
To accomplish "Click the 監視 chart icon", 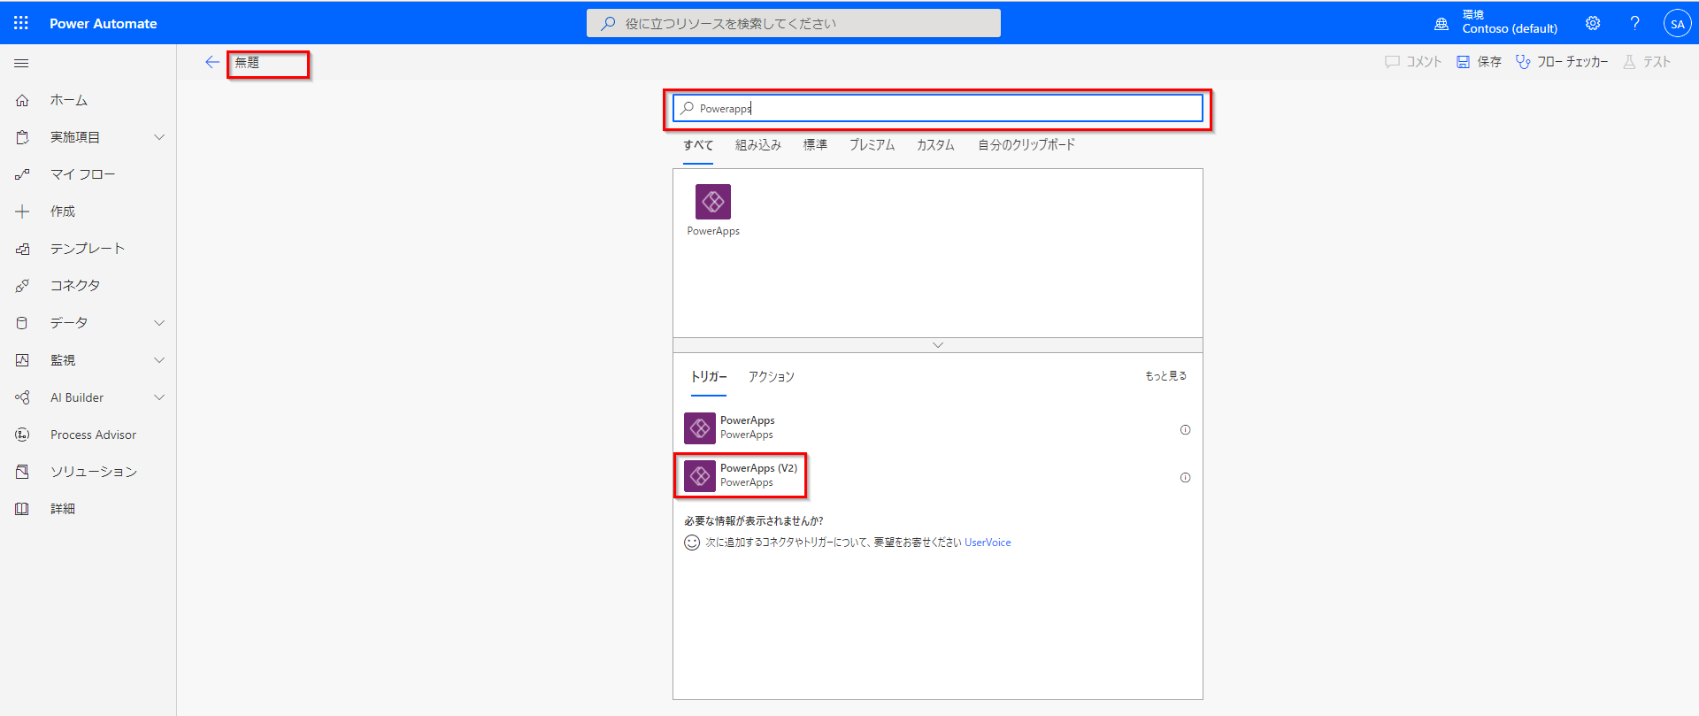I will [22, 360].
